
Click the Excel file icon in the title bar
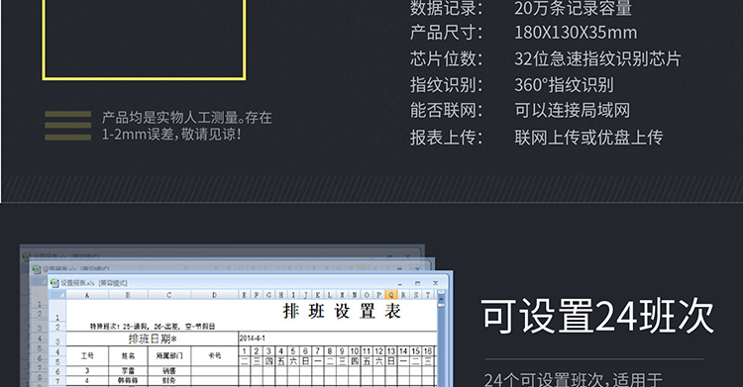tap(54, 283)
